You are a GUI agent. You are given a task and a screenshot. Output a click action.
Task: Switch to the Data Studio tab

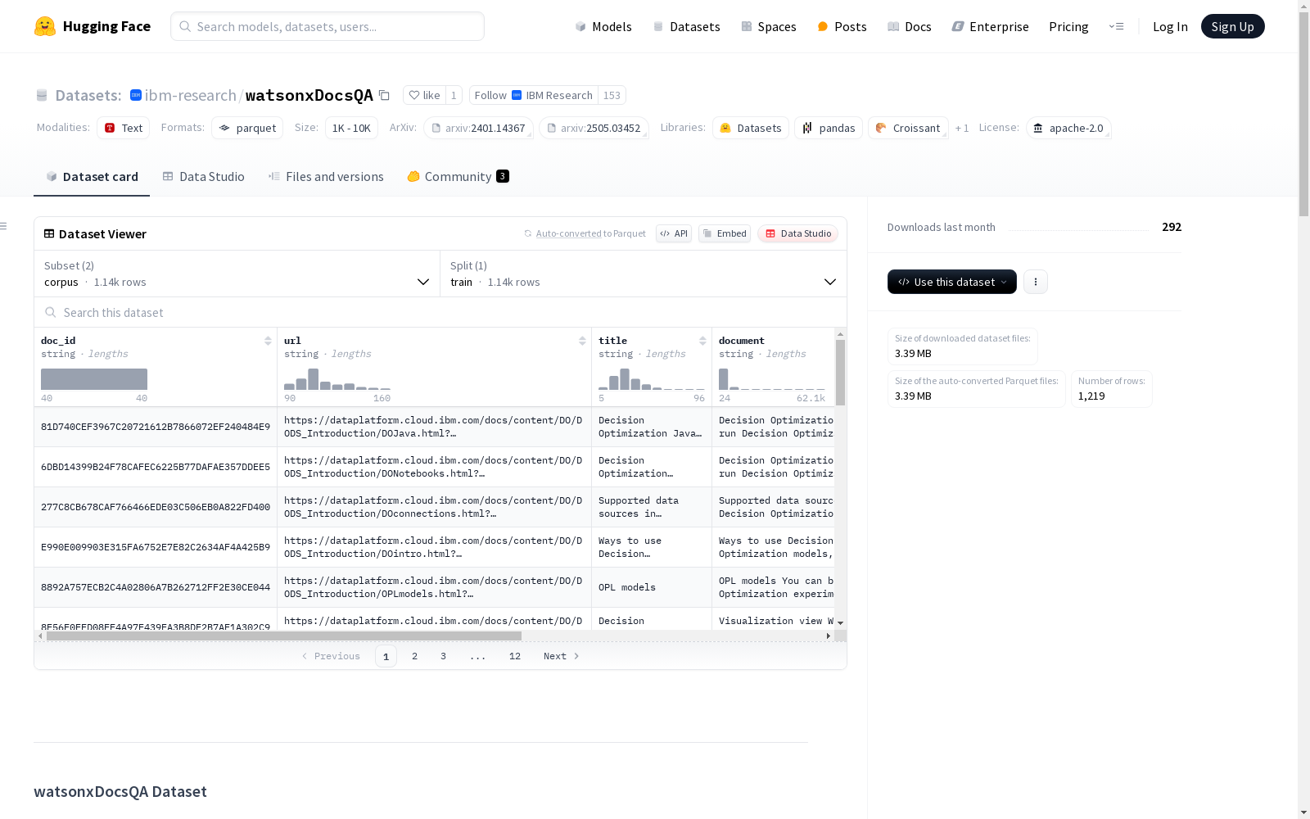[203, 177]
